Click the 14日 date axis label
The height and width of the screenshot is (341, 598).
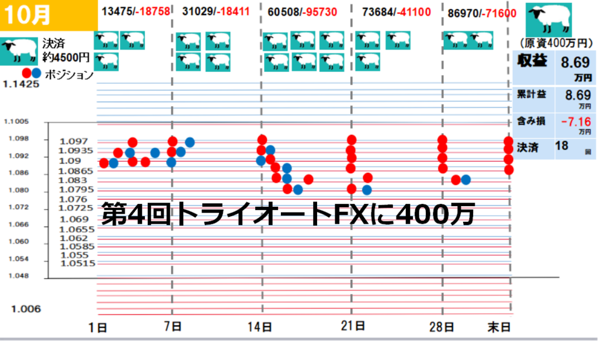point(261,327)
